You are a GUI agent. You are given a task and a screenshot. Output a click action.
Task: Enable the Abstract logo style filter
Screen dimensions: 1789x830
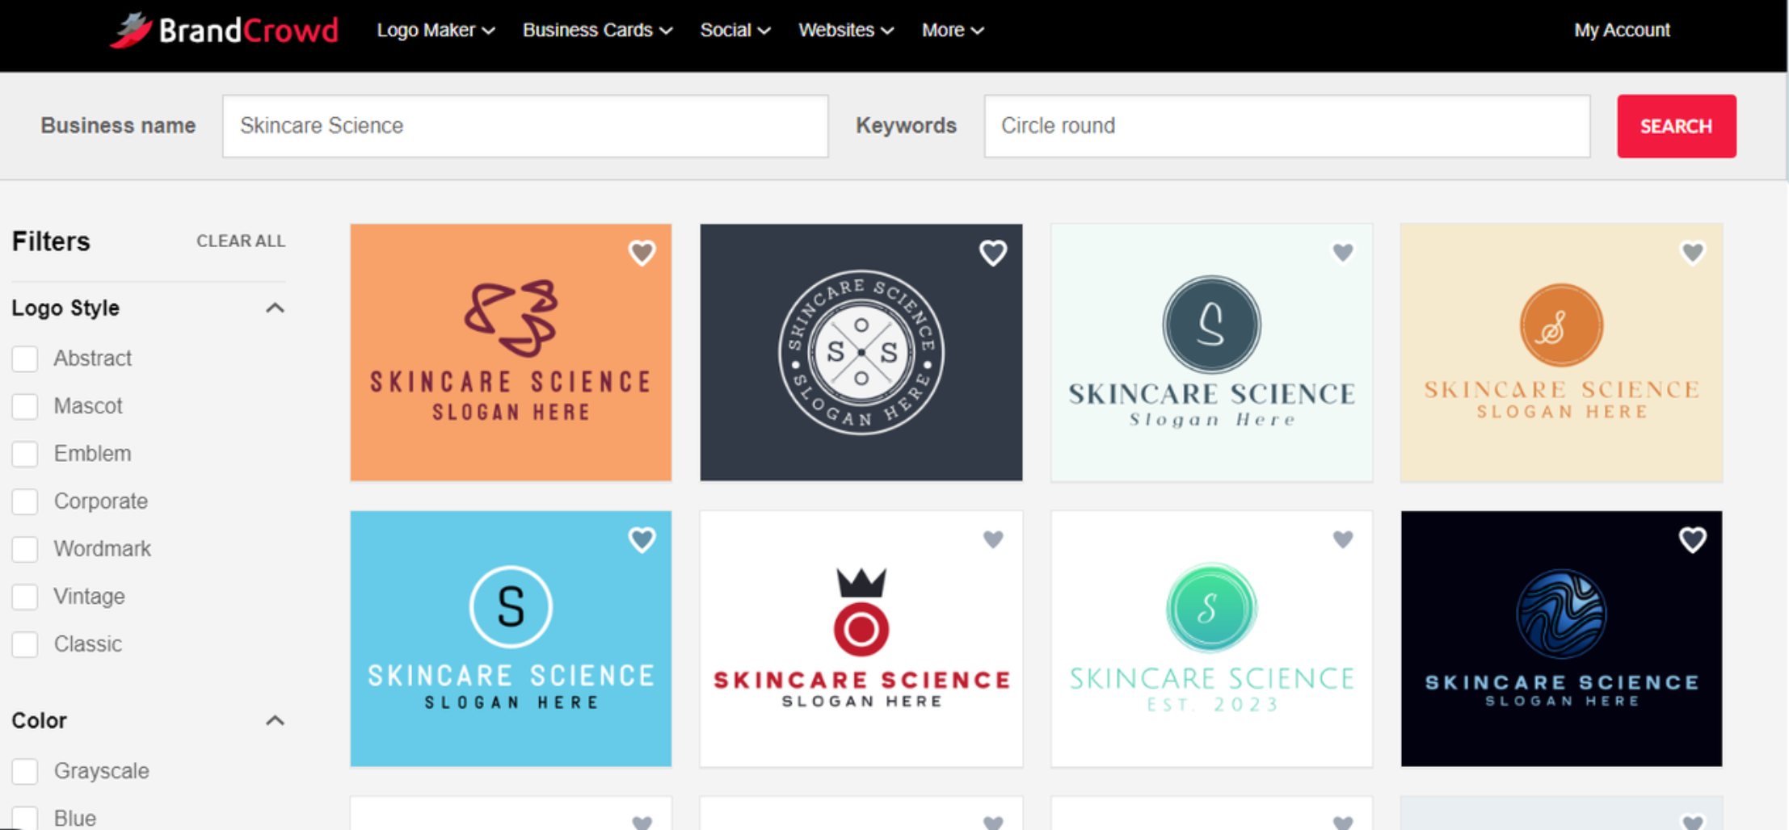(x=24, y=358)
